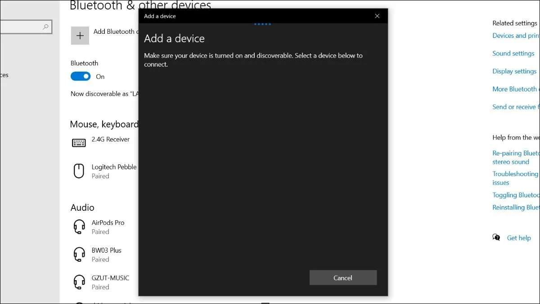Open Re-pairing Bluetooth stereo sound help link
The width and height of the screenshot is (540, 304).
coord(515,157)
